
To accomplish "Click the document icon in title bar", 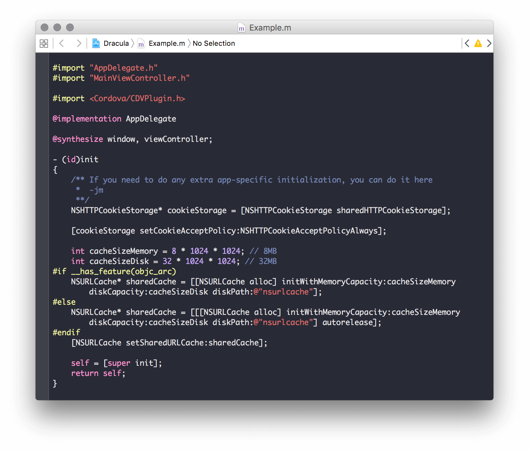I will coord(242,28).
